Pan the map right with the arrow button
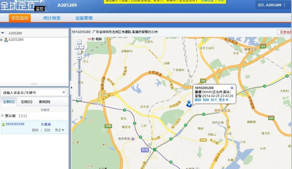The image size is (292, 169). 82,47
